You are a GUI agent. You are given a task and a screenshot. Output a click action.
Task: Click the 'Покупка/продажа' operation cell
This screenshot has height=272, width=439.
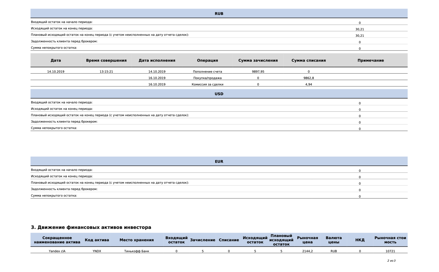[x=207, y=78]
